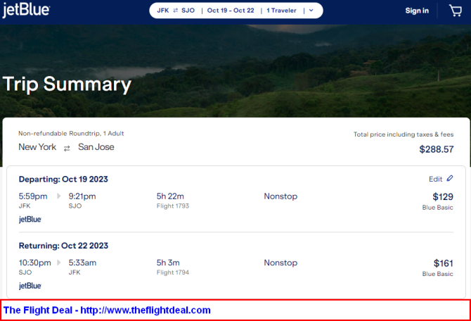This screenshot has width=471, height=321.
Task: Click the $129 departing fare
Action: click(x=443, y=196)
